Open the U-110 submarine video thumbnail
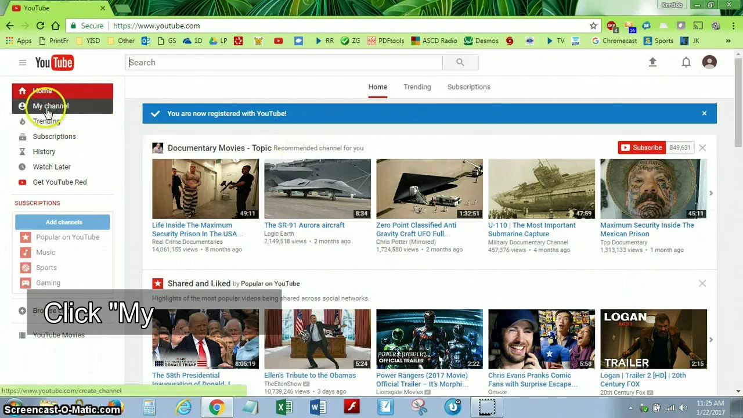This screenshot has height=418, width=743. click(x=542, y=189)
